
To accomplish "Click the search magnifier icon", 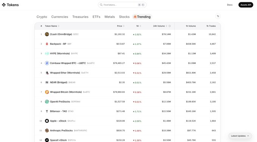I will click(x=101, y=5).
